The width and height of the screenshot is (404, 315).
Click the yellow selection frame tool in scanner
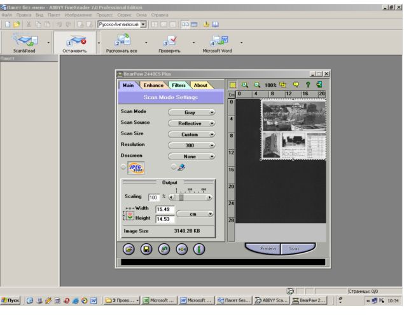point(233,85)
